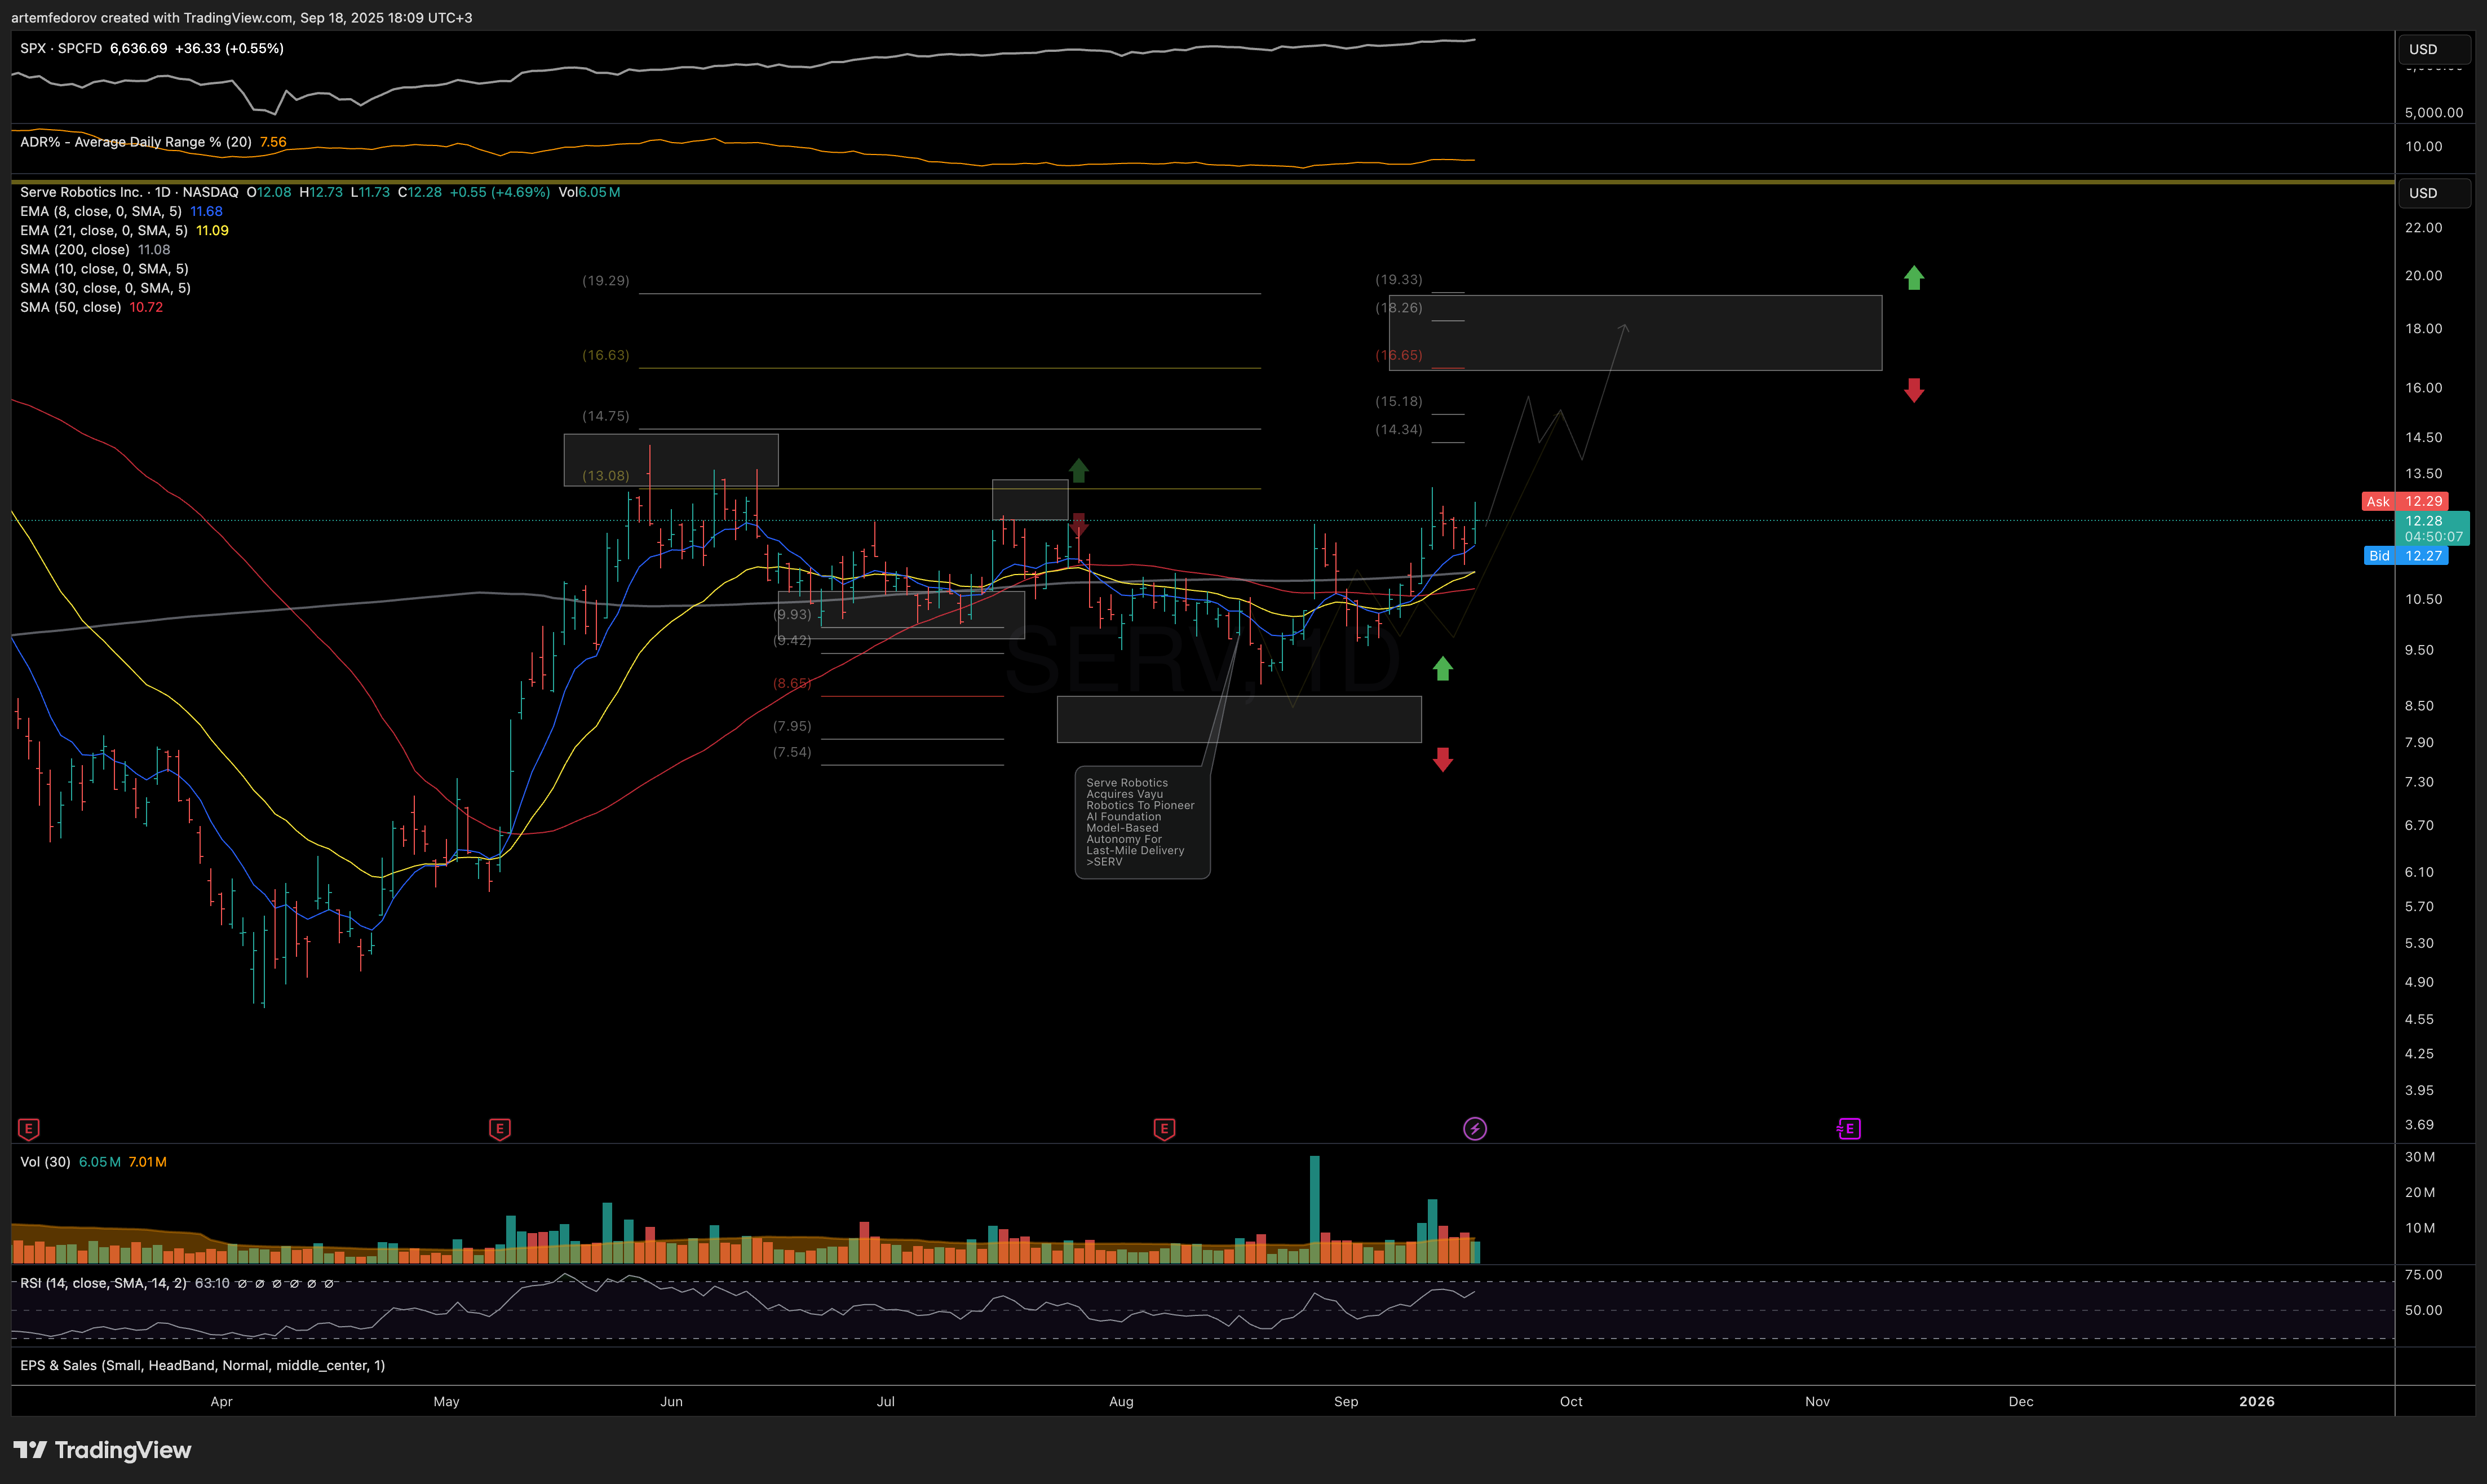Click the (19.29) price level label
The height and width of the screenshot is (1484, 2487).
(606, 281)
